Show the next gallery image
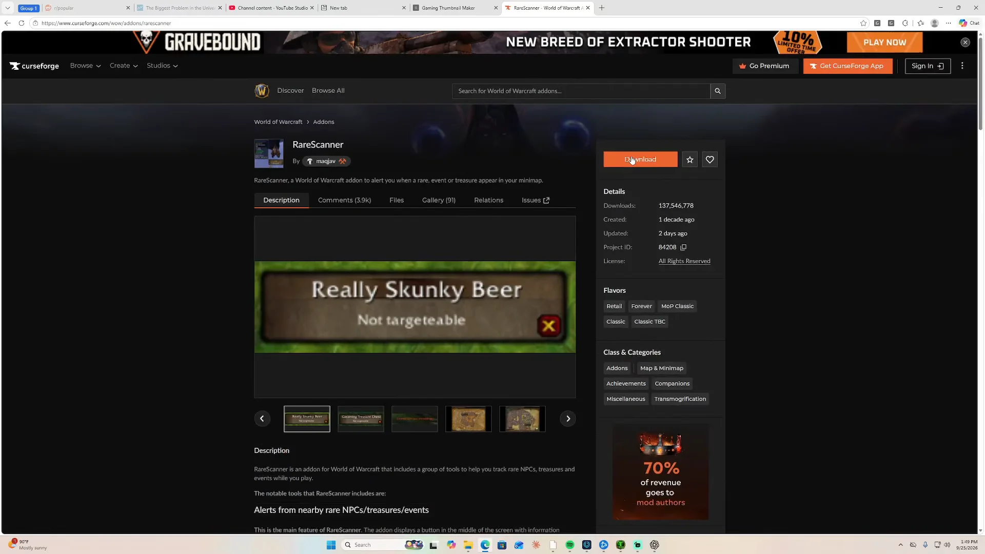The image size is (985, 554). (568, 419)
